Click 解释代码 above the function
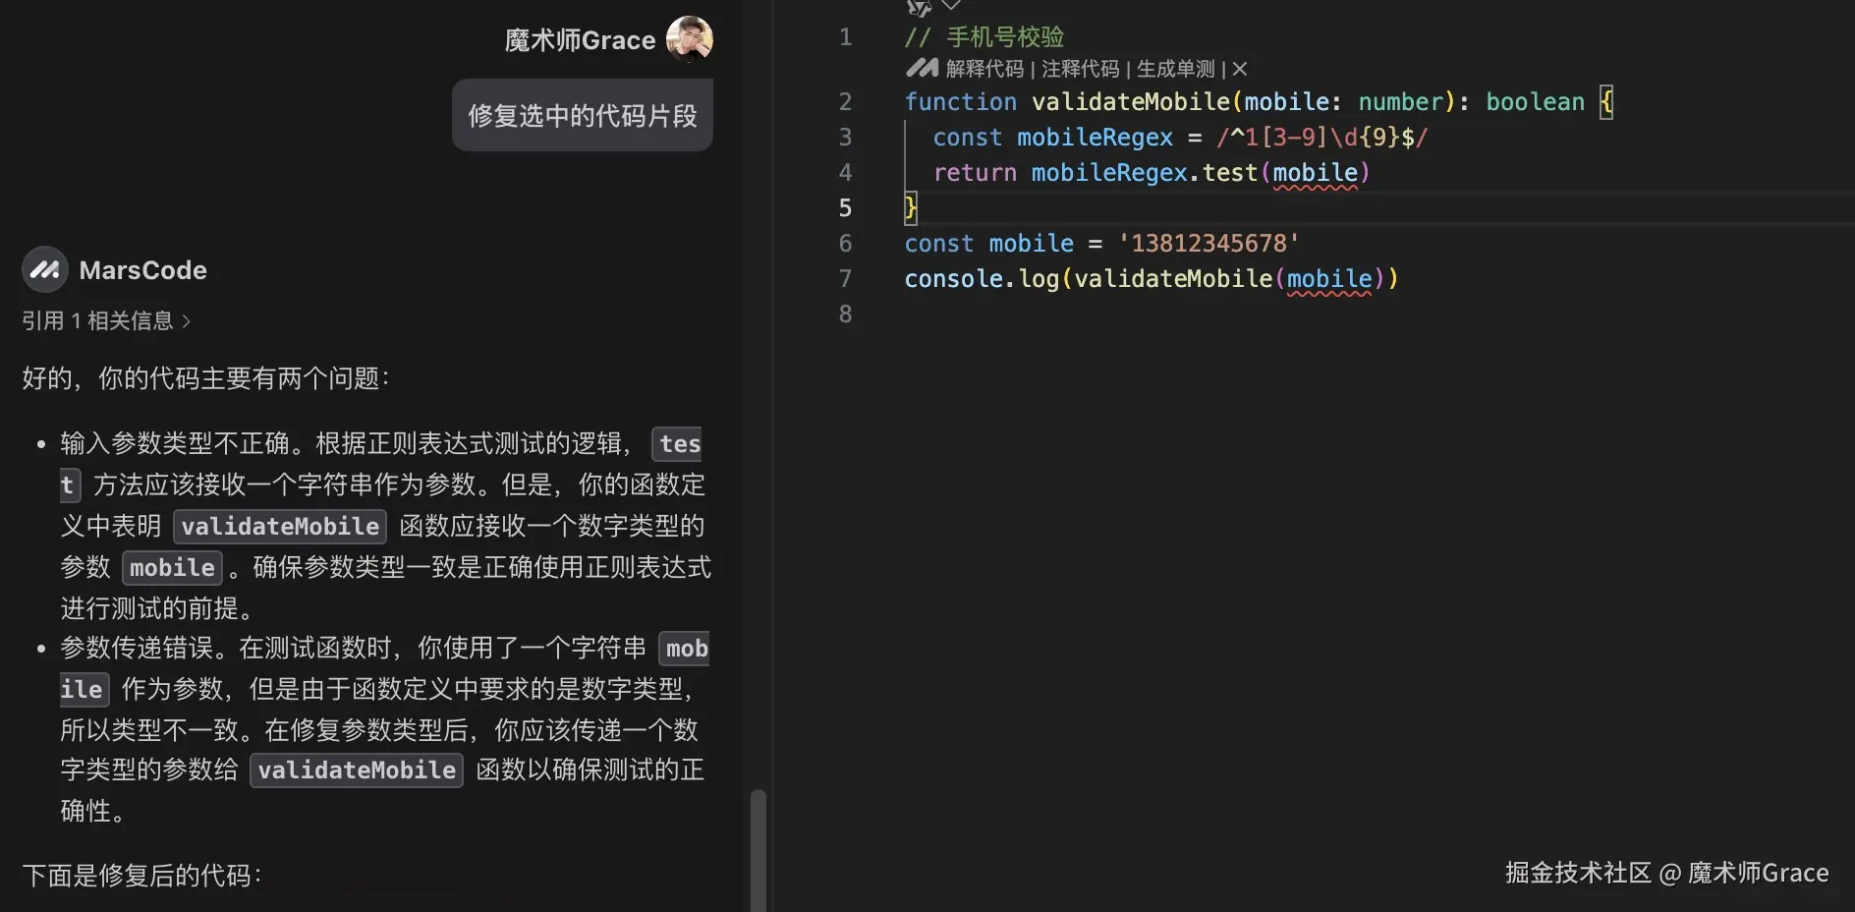Viewport: 1855px width, 912px height. point(984,69)
